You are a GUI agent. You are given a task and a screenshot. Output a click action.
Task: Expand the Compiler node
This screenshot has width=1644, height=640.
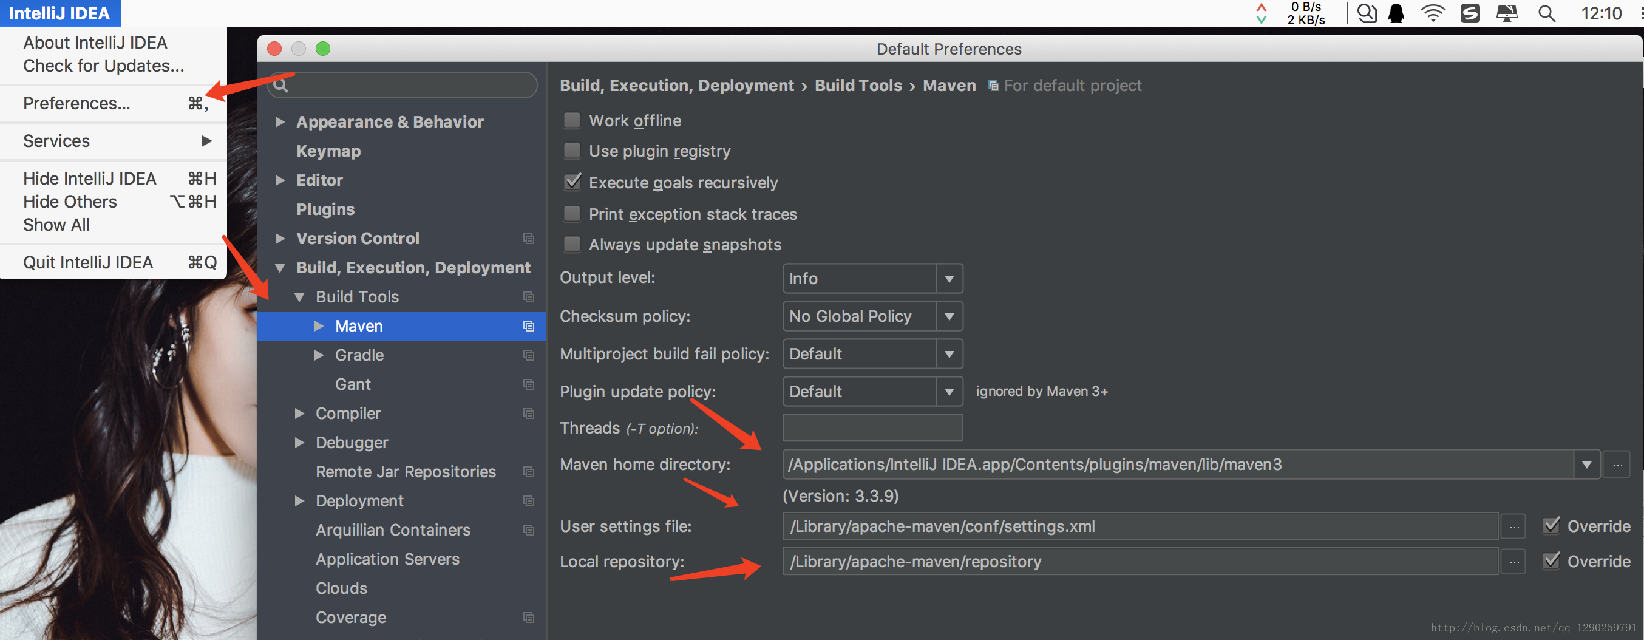299,414
